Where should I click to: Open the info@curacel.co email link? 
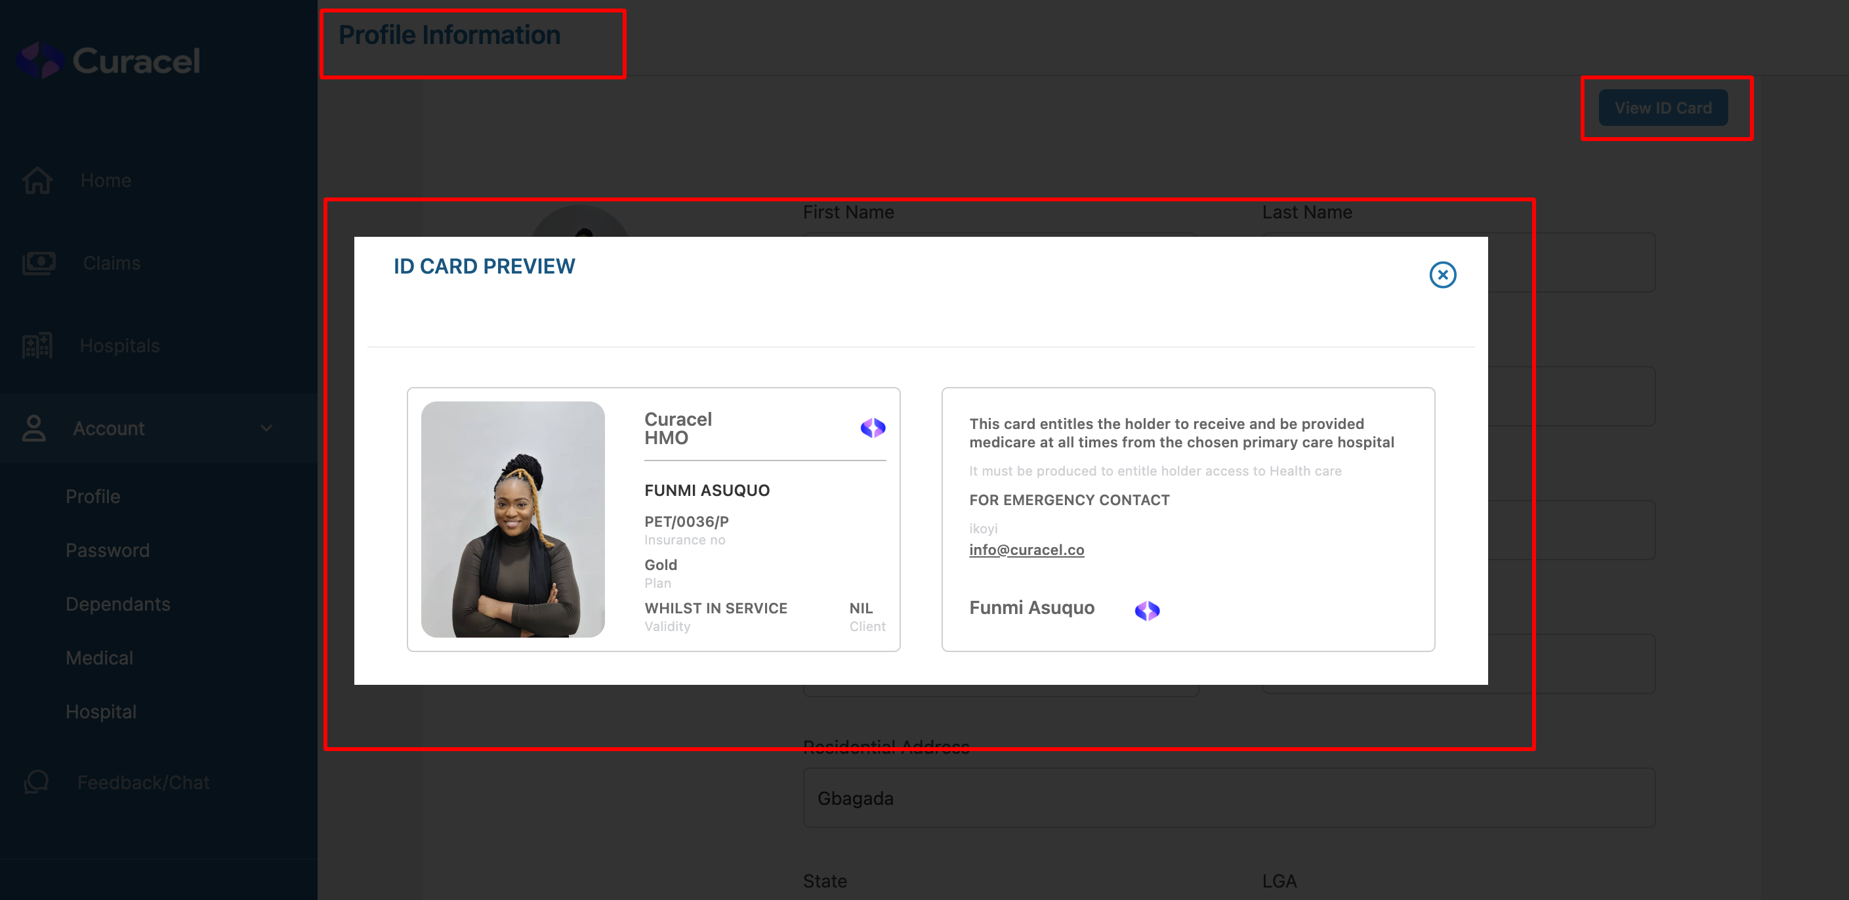(1026, 550)
